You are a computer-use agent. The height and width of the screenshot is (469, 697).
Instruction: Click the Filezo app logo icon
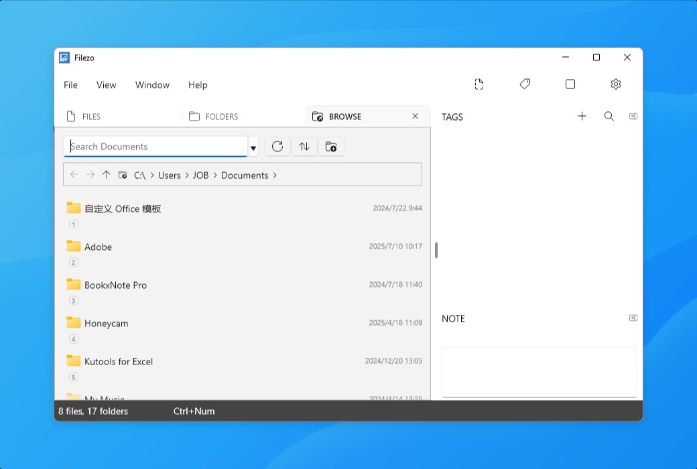coord(64,58)
